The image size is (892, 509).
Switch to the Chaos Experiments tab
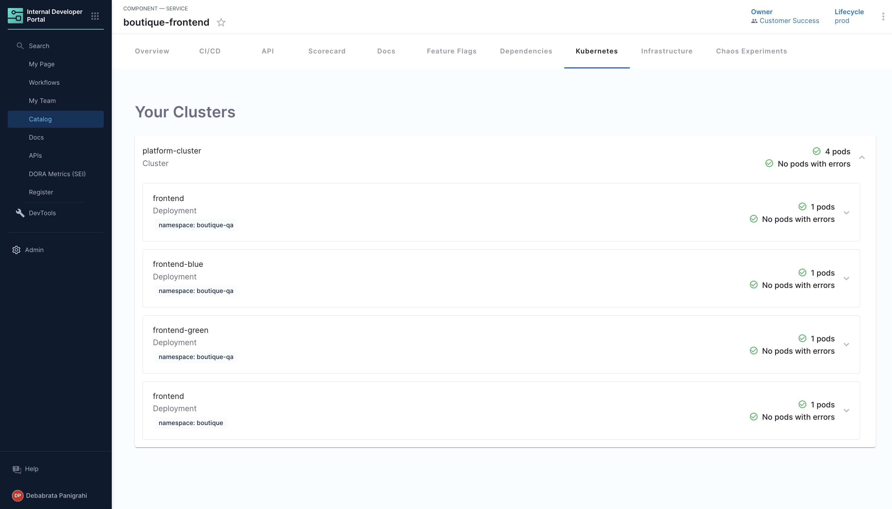(751, 51)
